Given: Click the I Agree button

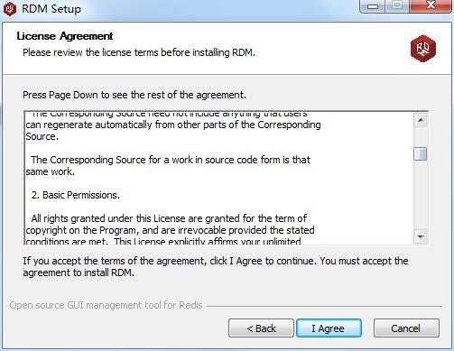Looking at the screenshot, I should (x=329, y=328).
